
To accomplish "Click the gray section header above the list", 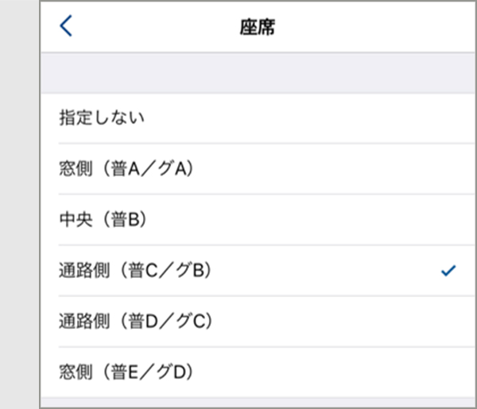I will 258,73.
